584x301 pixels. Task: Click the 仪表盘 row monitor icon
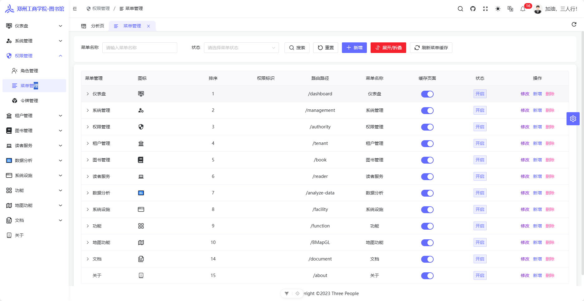pyautogui.click(x=141, y=94)
